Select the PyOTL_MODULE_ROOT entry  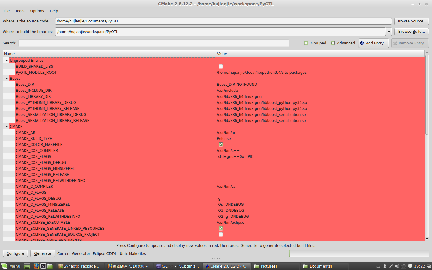point(36,73)
